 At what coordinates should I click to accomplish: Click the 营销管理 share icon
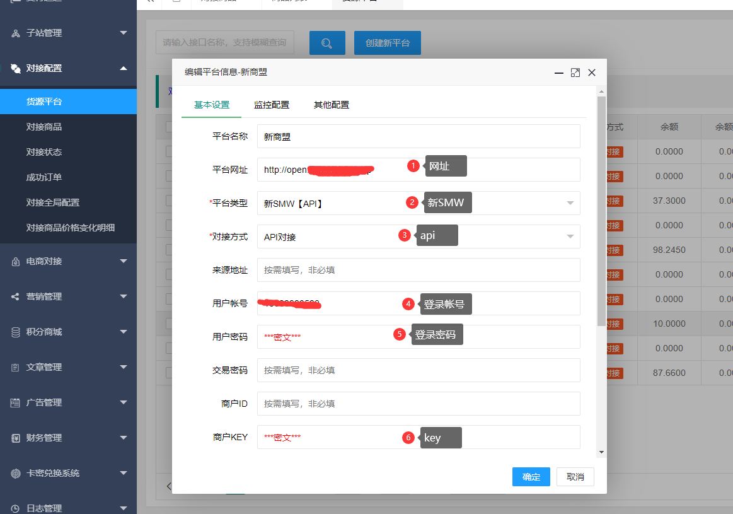[15, 296]
